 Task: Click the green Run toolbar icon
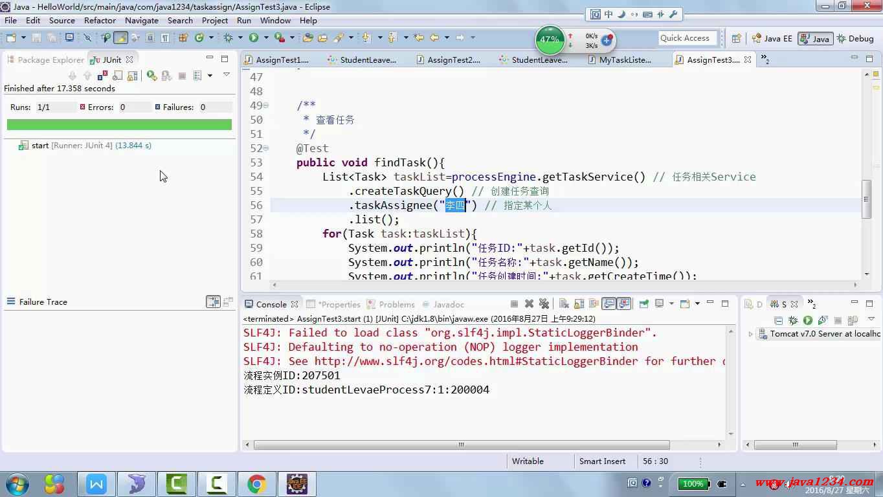(254, 38)
